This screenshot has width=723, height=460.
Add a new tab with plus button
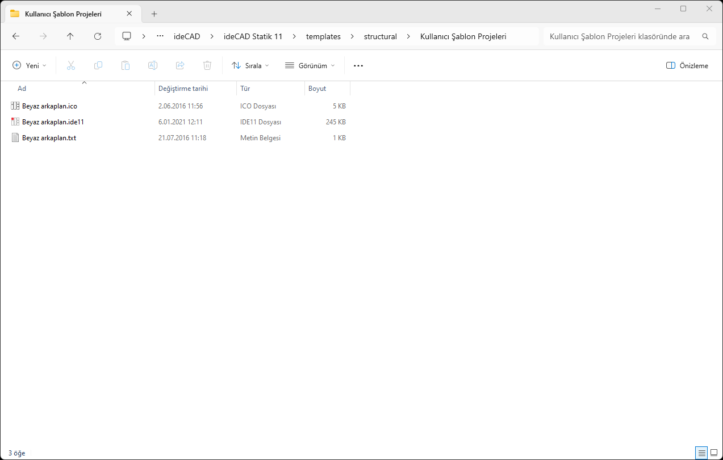(x=154, y=14)
